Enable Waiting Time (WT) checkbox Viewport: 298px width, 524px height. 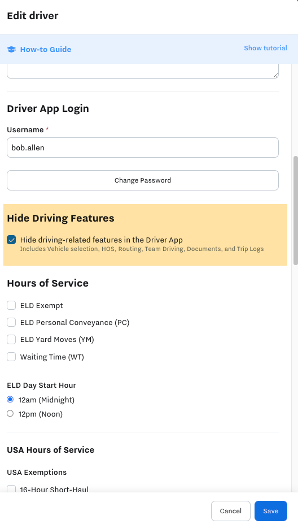point(11,357)
